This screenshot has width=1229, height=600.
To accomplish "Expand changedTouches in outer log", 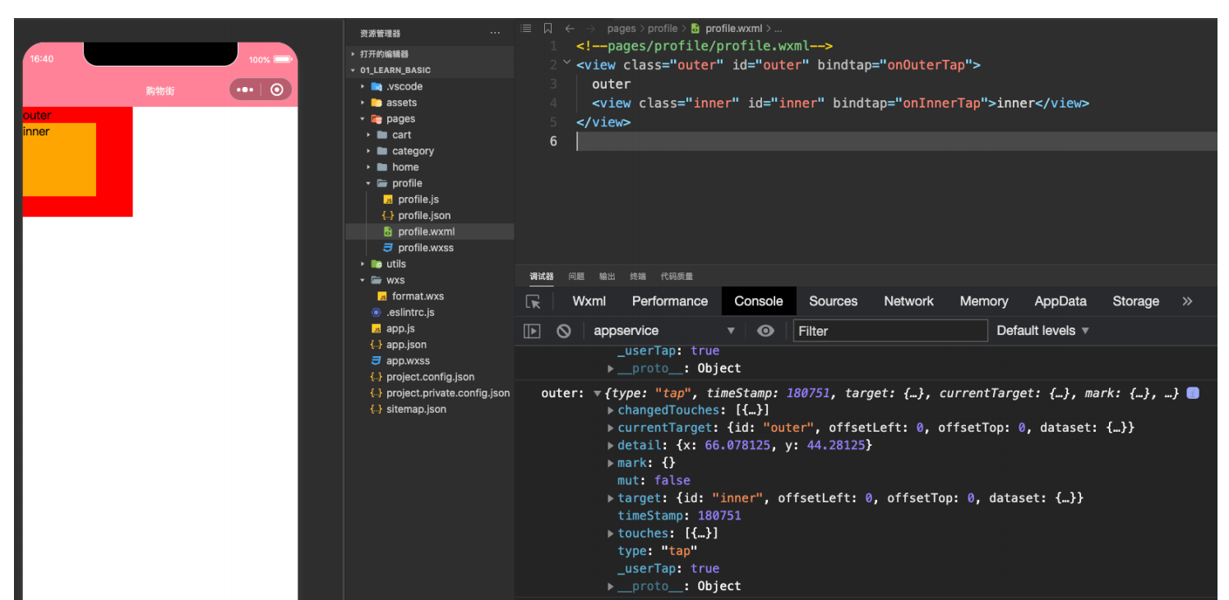I will (x=611, y=410).
